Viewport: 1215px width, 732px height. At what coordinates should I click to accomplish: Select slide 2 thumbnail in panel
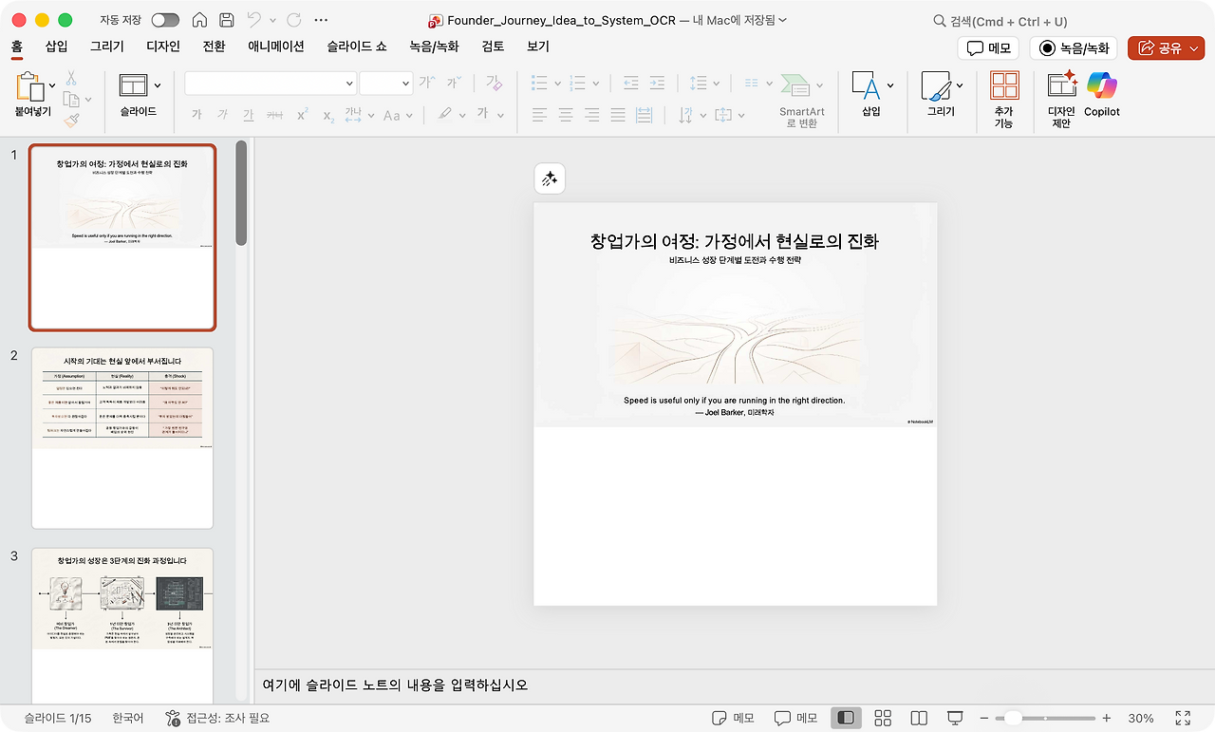coord(122,438)
